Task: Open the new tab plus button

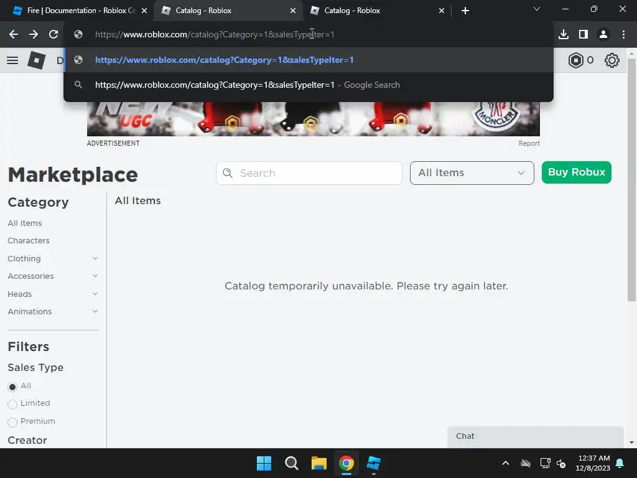Action: 465,11
